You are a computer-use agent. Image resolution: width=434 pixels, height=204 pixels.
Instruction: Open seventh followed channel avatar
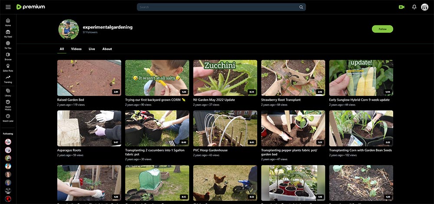[8, 191]
